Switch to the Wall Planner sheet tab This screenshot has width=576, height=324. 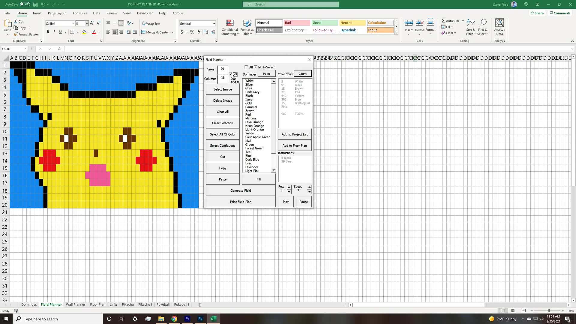76,304
